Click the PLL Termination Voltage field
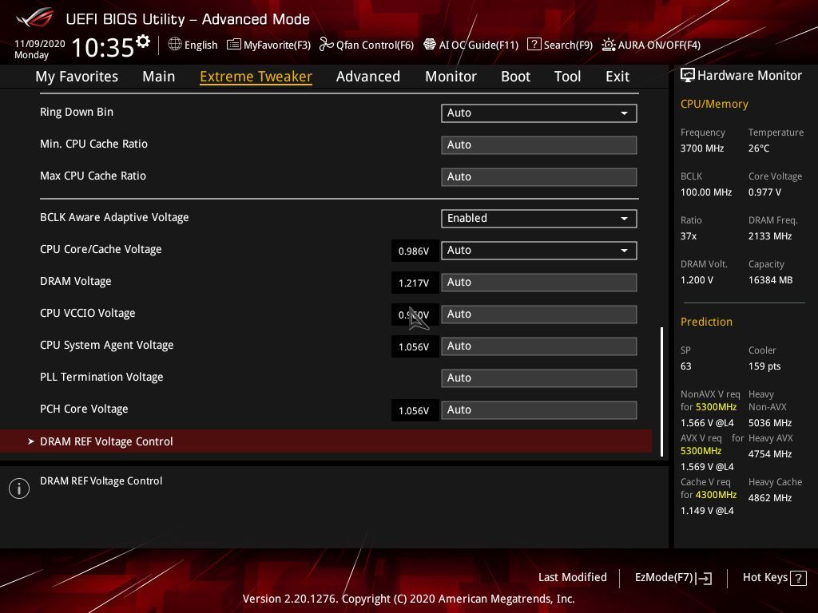The image size is (818, 613). [x=539, y=378]
